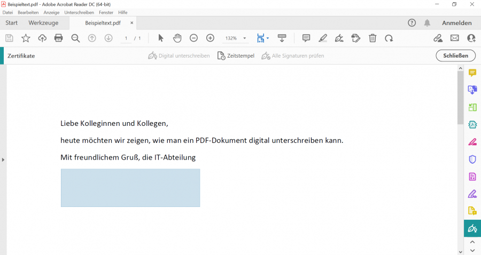Select the highlight text tool

[x=323, y=38]
